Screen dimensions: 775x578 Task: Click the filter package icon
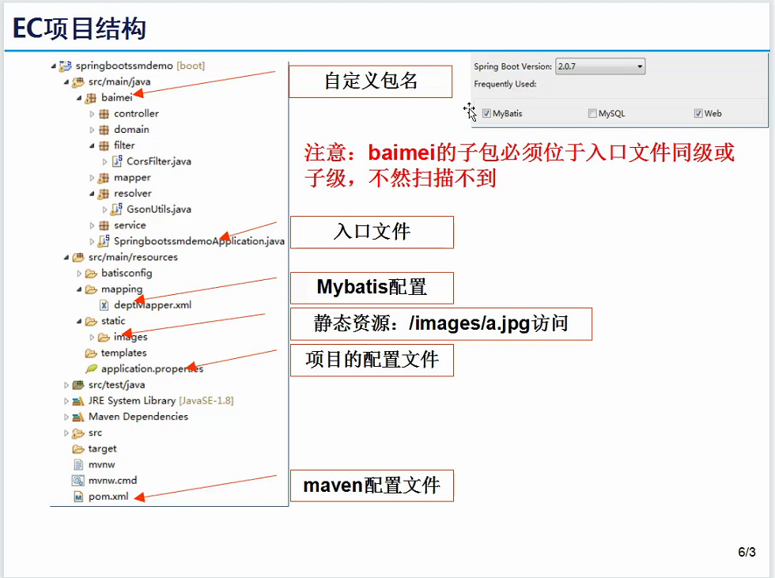[x=104, y=145]
